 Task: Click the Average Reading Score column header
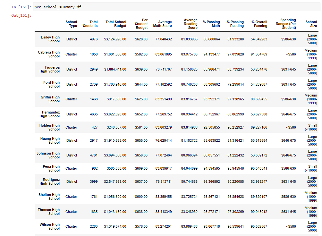pos(191,24)
